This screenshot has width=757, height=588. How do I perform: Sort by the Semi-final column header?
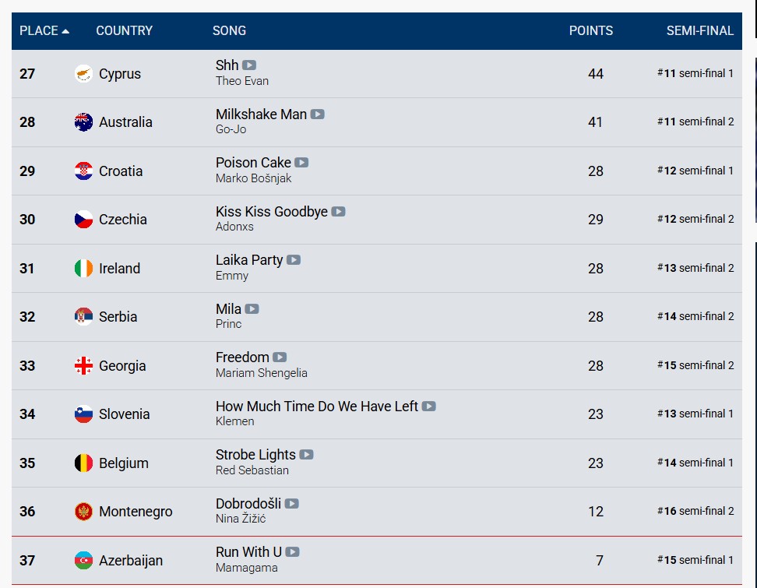click(699, 31)
